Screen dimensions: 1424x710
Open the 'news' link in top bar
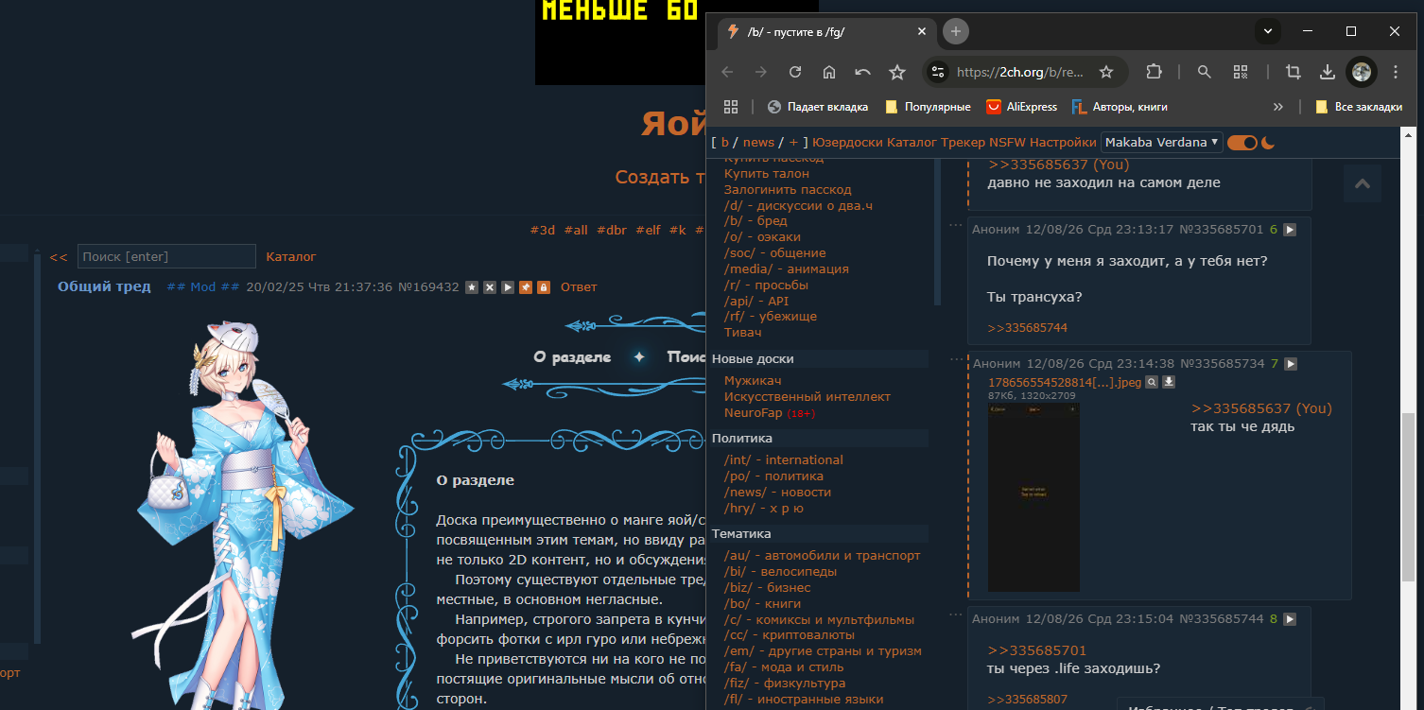(x=758, y=143)
